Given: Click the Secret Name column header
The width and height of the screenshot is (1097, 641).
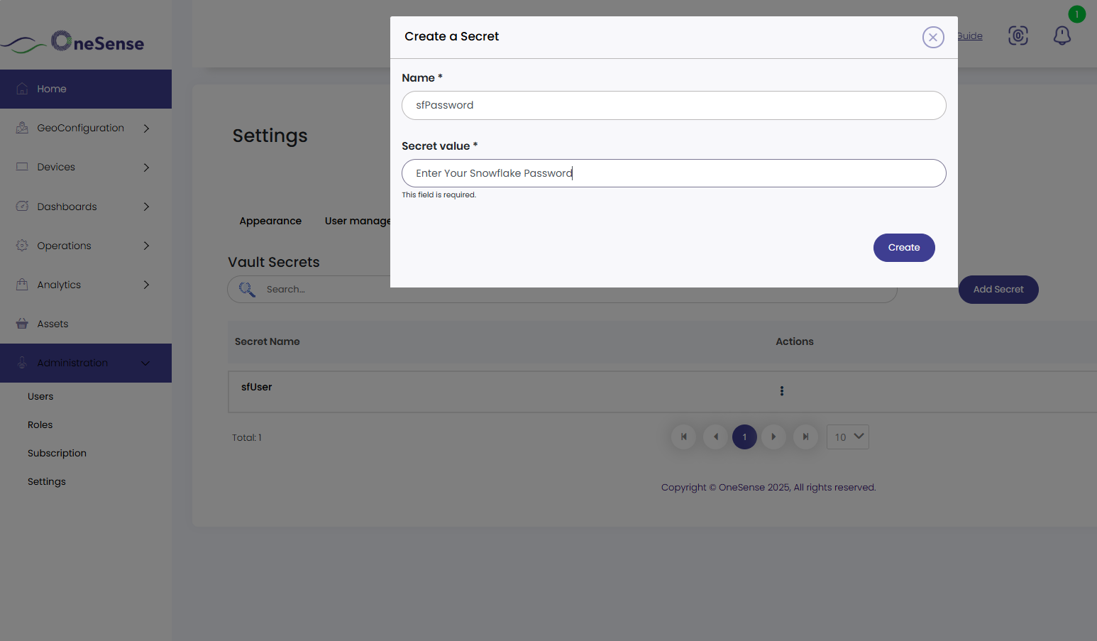Looking at the screenshot, I should point(268,341).
